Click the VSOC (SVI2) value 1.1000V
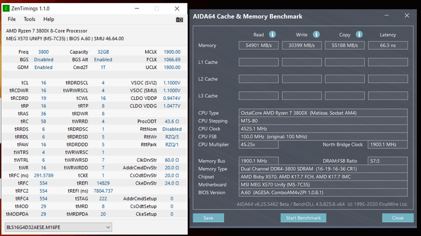The height and width of the screenshot is (236, 421). click(x=172, y=83)
